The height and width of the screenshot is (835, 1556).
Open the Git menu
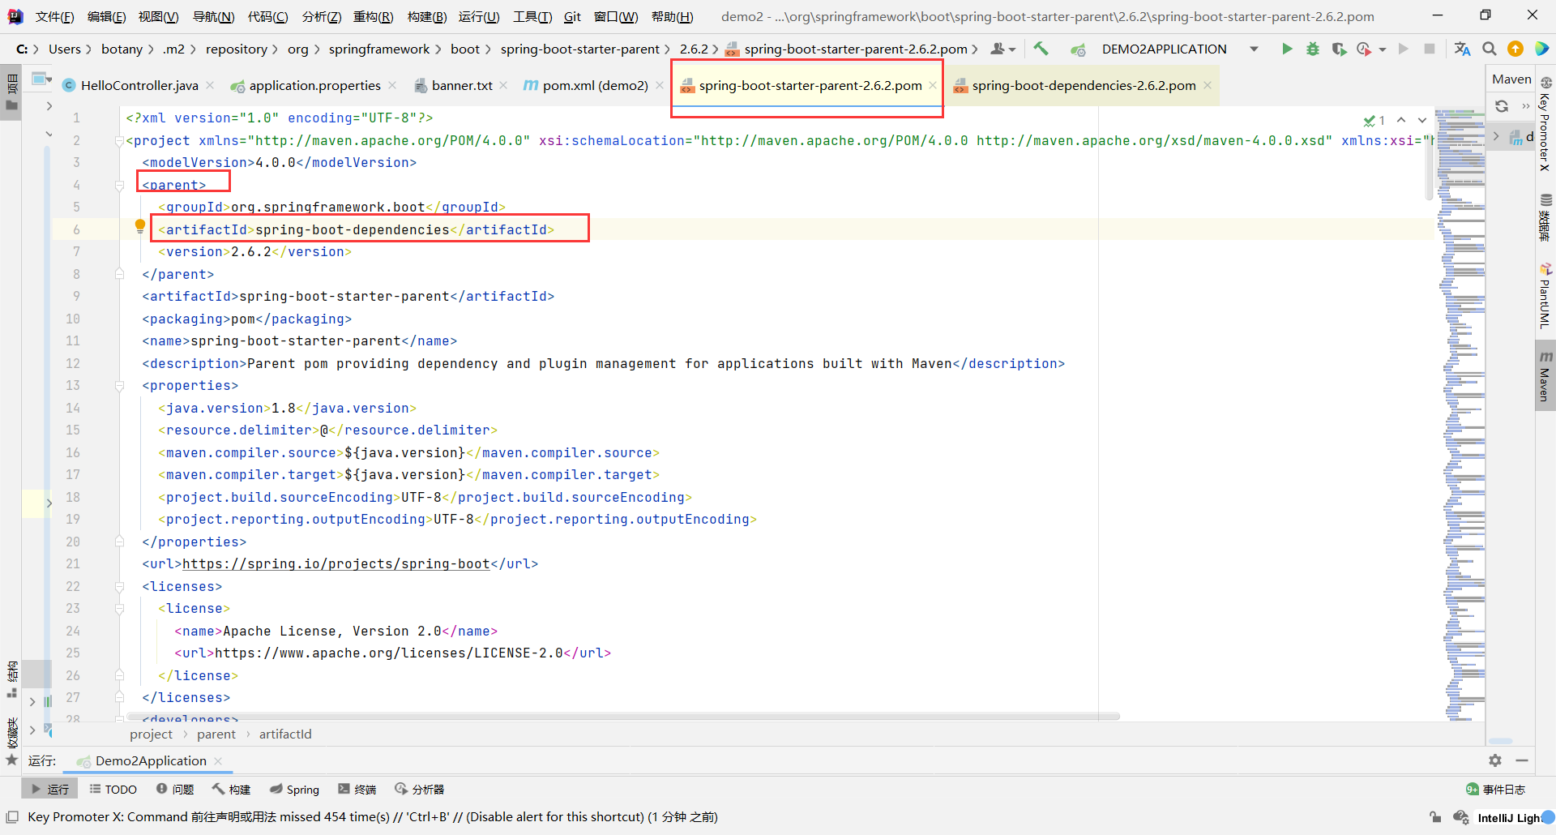[572, 16]
